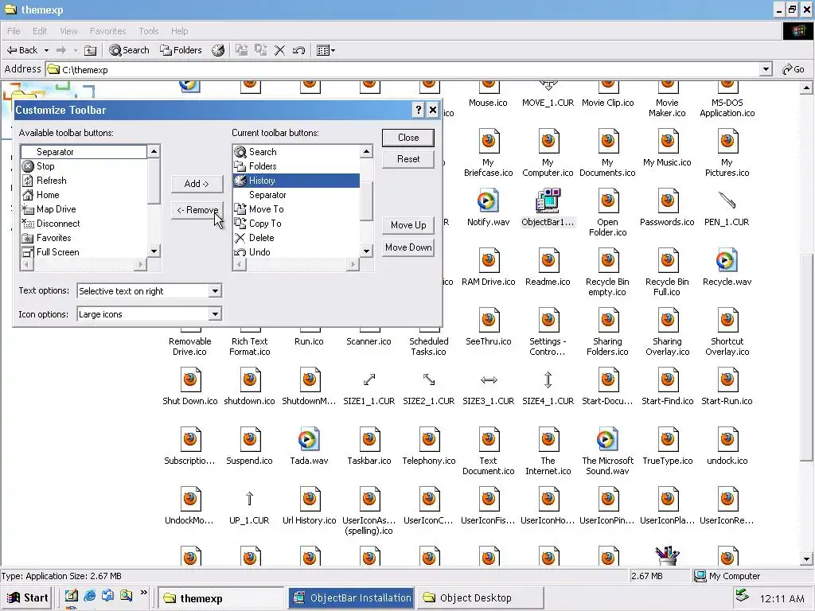Select Search in current toolbar buttons list
Screen dimensions: 815x611
[x=296, y=152]
